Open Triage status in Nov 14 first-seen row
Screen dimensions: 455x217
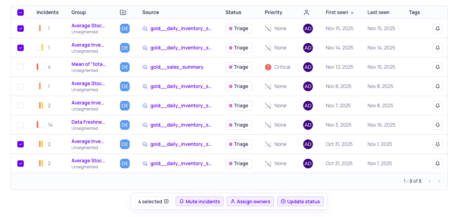tap(238, 48)
